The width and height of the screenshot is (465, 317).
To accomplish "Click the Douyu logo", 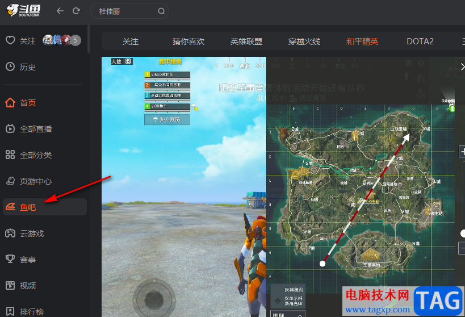I will pos(23,11).
